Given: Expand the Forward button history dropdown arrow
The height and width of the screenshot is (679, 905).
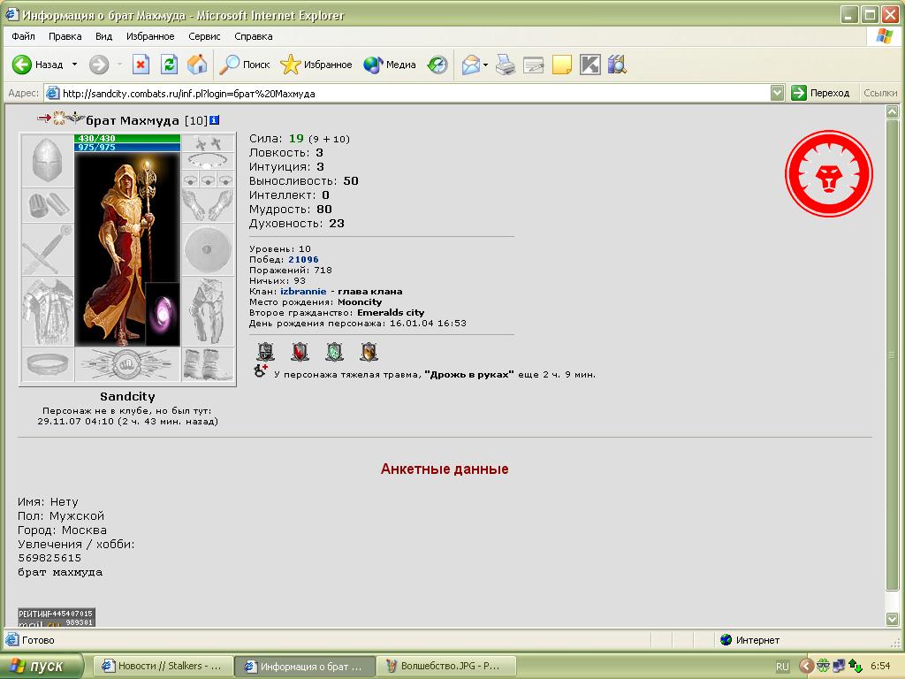Looking at the screenshot, I should [119, 64].
